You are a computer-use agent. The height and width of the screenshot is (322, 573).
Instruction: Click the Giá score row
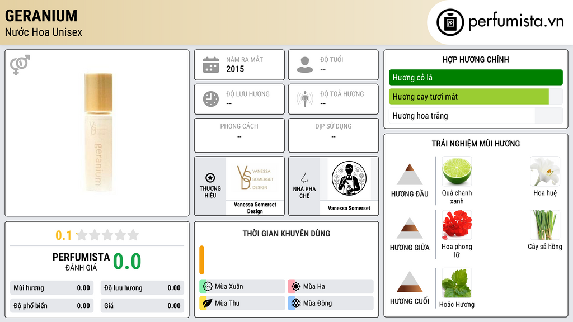(142, 306)
